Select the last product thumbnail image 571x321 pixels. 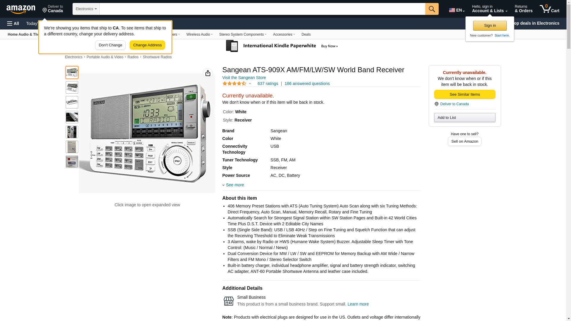pos(72,162)
